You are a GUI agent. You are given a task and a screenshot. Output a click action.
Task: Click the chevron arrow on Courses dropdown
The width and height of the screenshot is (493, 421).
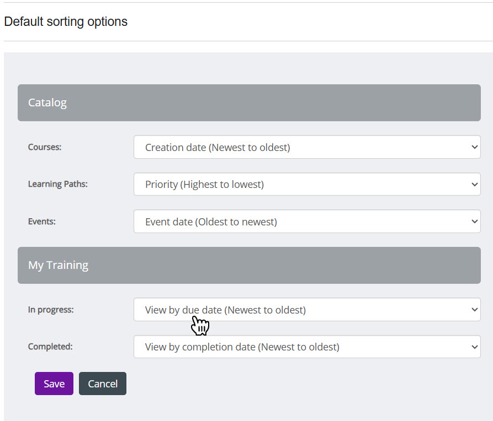point(474,147)
